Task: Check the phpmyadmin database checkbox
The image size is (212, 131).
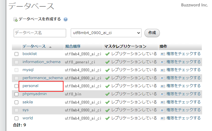Action: coord(17,94)
